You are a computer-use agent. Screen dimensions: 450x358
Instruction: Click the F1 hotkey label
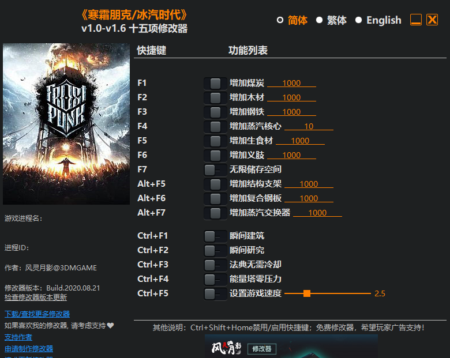coord(142,83)
